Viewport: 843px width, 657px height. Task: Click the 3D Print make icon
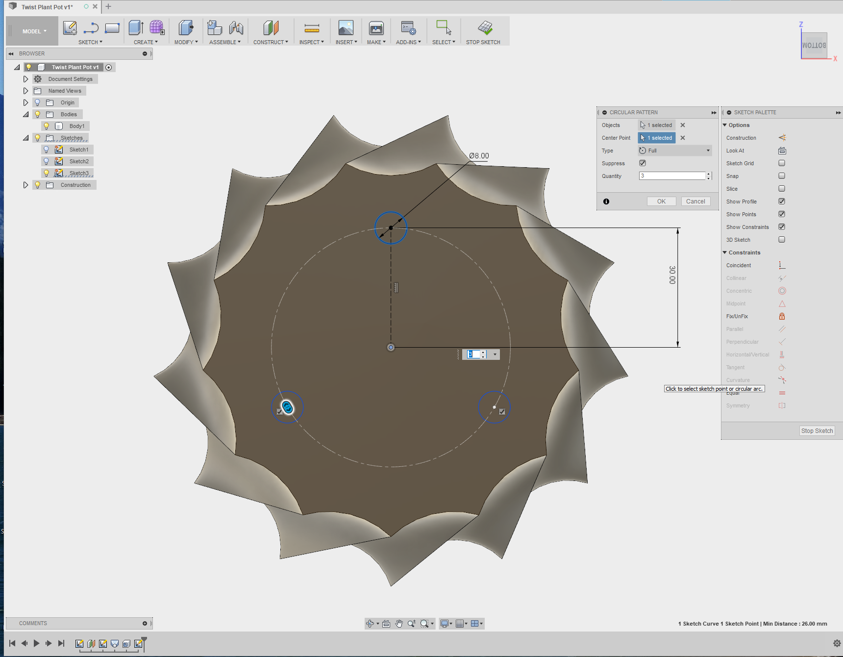376,28
